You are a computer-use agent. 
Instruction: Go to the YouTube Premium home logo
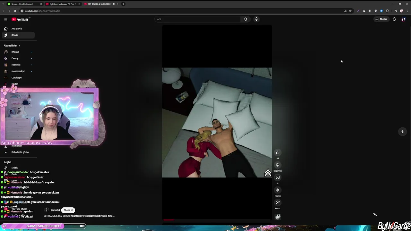coord(20,19)
